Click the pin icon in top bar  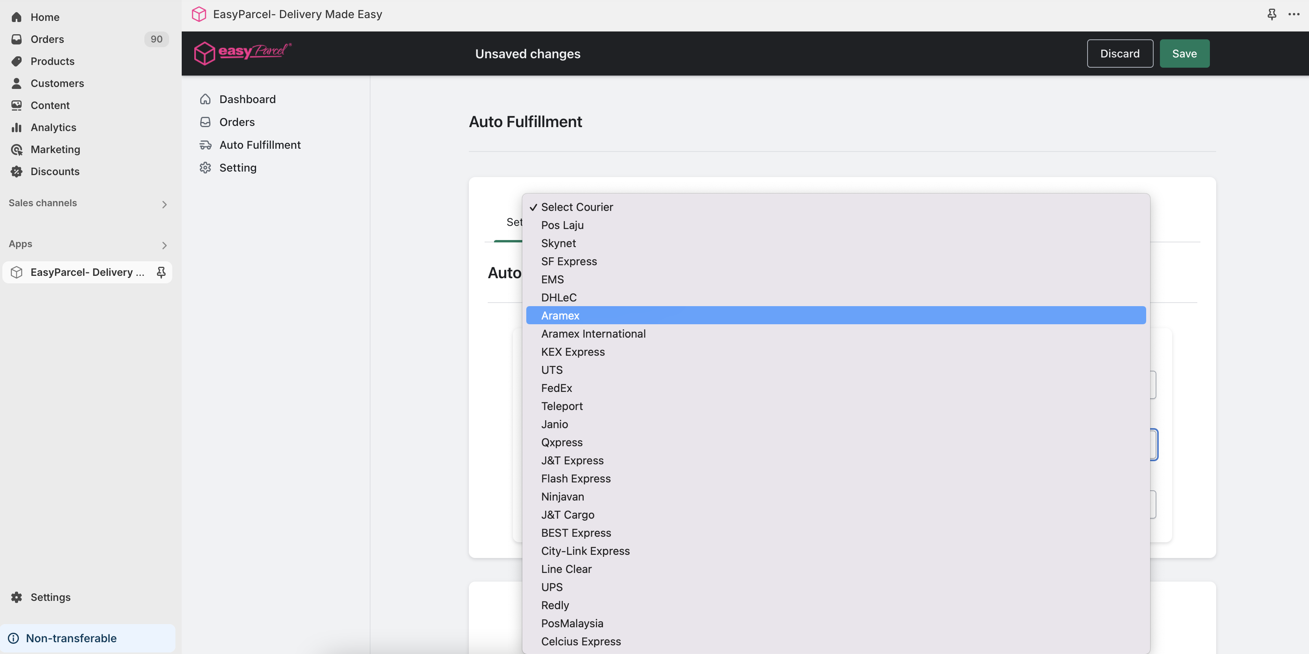pos(1271,14)
